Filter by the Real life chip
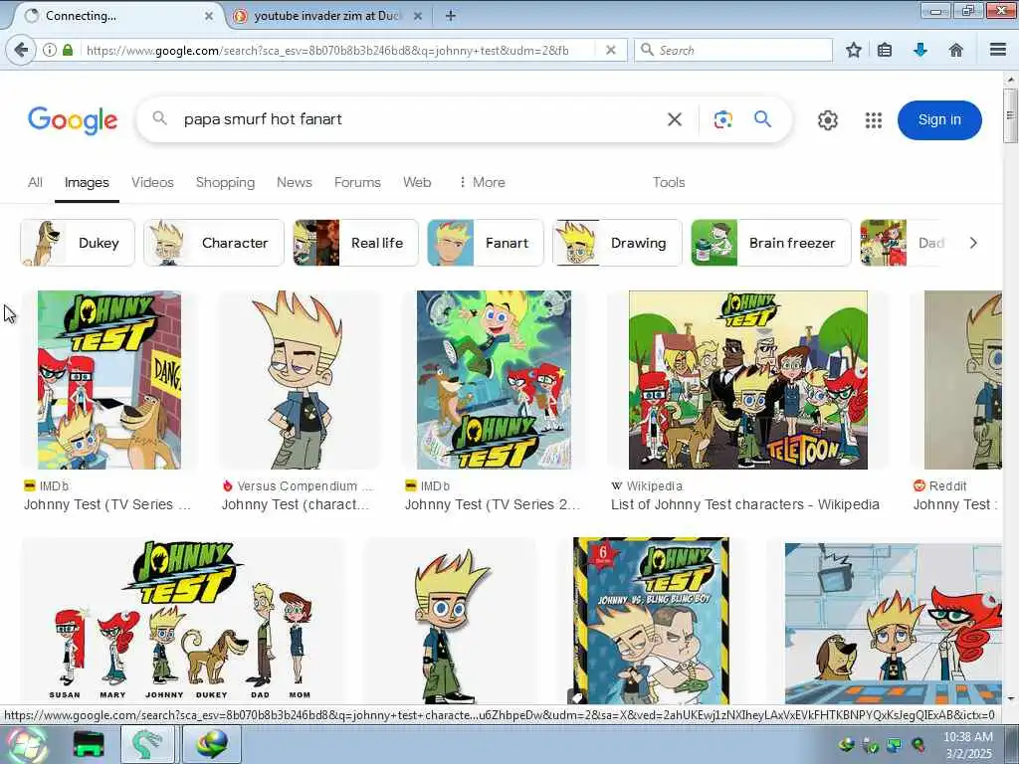 click(x=355, y=243)
